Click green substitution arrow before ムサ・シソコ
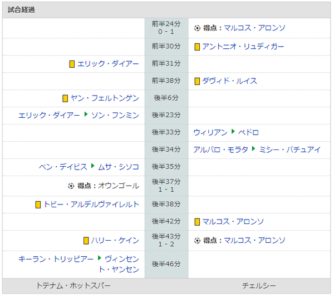 point(92,166)
